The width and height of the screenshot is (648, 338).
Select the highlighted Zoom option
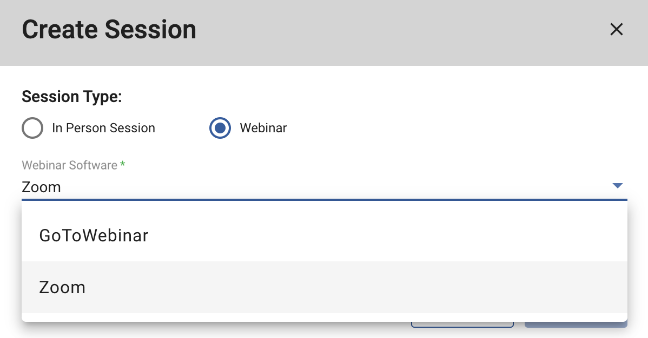point(62,287)
